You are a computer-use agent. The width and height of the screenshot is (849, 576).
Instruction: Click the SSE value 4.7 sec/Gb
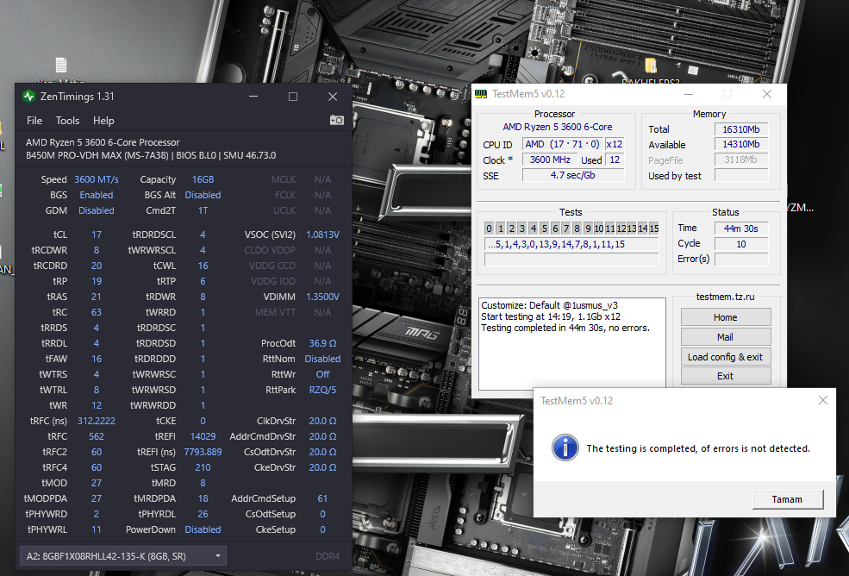pos(573,175)
